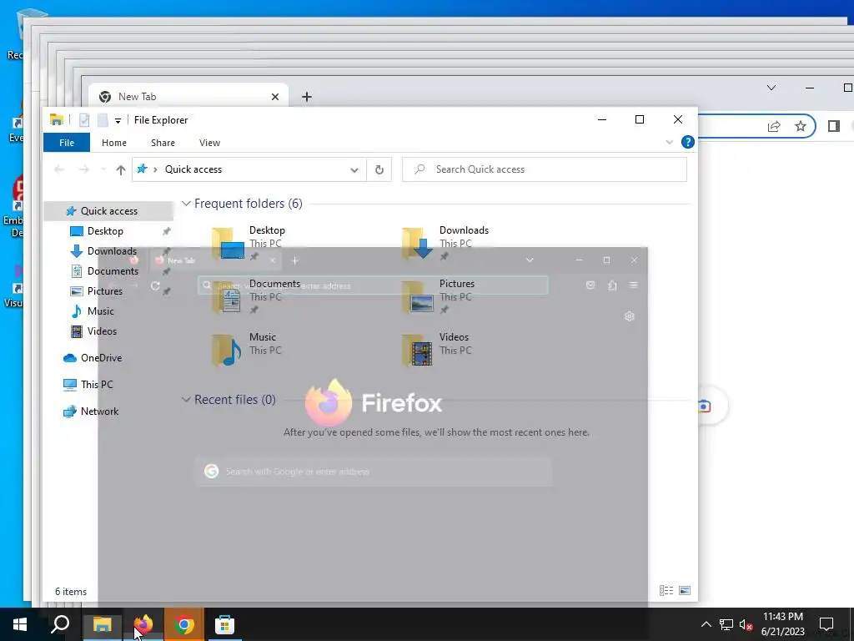The height and width of the screenshot is (641, 854).
Task: Click the Search Quick access field
Action: pos(544,169)
